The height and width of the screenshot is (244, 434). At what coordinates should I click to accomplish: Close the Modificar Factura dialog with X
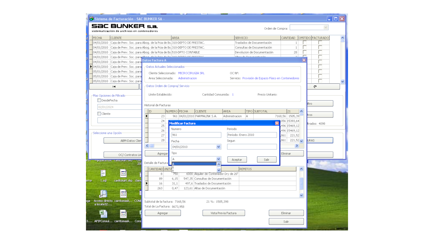(x=277, y=123)
